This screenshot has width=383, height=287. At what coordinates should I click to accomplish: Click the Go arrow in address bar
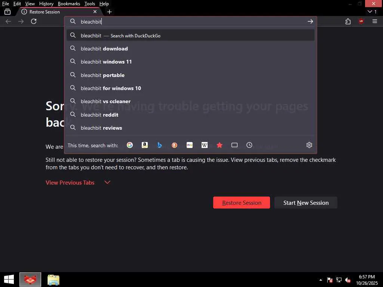pos(310,21)
